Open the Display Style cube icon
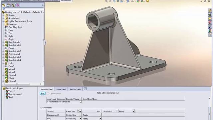The image size is (213, 120). click(x=127, y=1)
